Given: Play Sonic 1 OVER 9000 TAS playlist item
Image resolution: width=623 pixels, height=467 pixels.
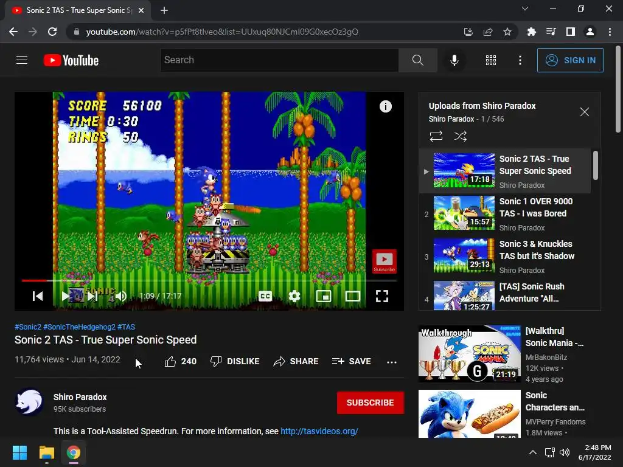Looking at the screenshot, I should 504,213.
